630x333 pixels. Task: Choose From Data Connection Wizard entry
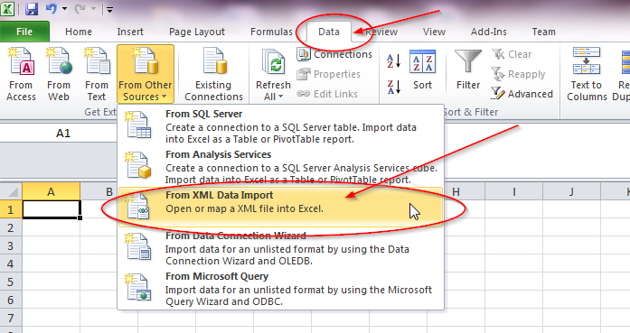click(281, 248)
